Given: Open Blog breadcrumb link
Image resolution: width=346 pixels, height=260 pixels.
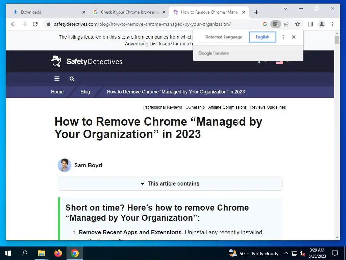Looking at the screenshot, I should [x=85, y=92].
